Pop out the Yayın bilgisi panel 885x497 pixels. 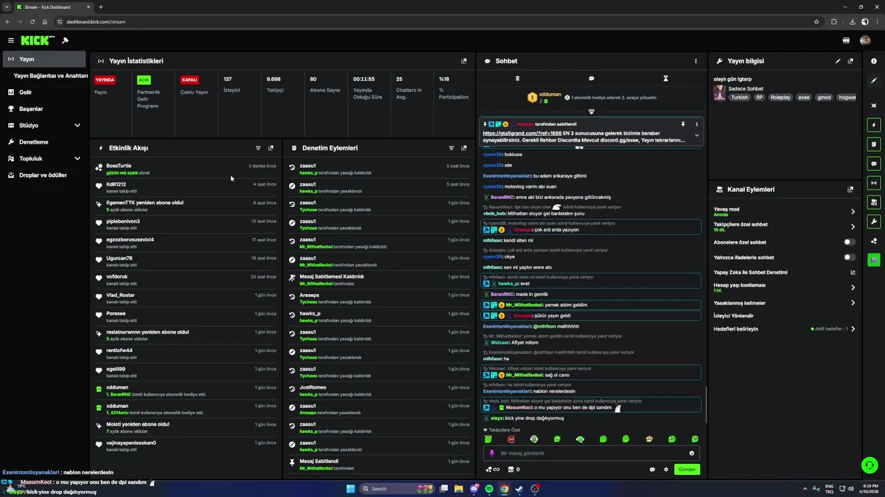click(850, 61)
